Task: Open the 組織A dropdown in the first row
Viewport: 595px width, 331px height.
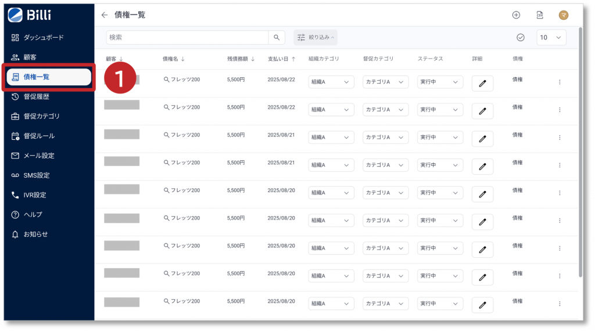Action: 331,82
